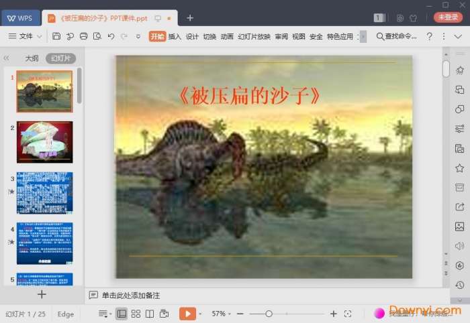Screen dimensions: 470x323
Task: Select slide 1 thumbnail
Action: (x=44, y=91)
